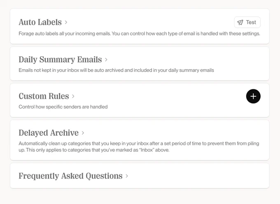This screenshot has height=204, width=280.
Task: Click 'Control how specific senders are handled' text
Action: [x=63, y=107]
